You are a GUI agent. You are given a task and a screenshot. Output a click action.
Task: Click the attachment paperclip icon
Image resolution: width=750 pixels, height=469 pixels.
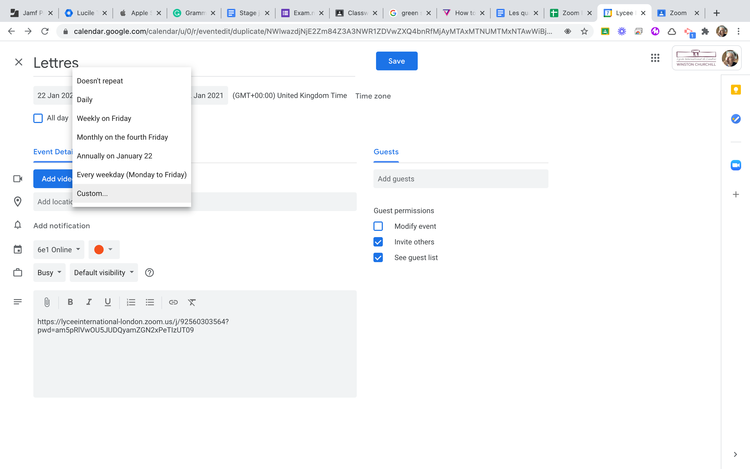click(47, 302)
